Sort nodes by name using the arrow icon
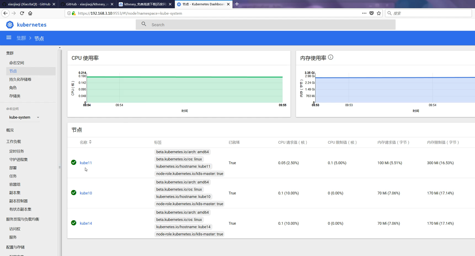 click(x=90, y=142)
